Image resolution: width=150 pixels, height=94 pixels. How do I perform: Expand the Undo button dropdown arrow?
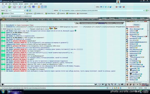click(36, 7)
